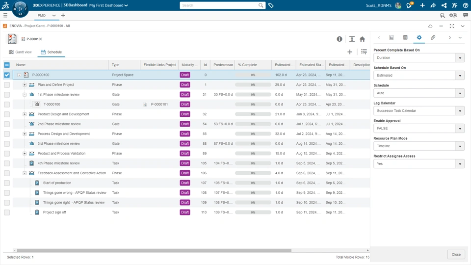Switch to Gantt view tab
Image resolution: width=471 pixels, height=265 pixels.
[20, 52]
